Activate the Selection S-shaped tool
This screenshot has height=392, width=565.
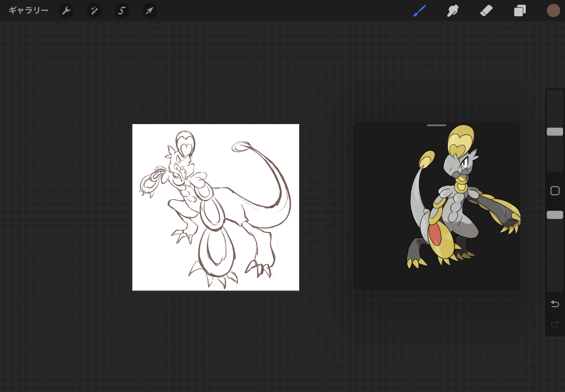click(121, 11)
